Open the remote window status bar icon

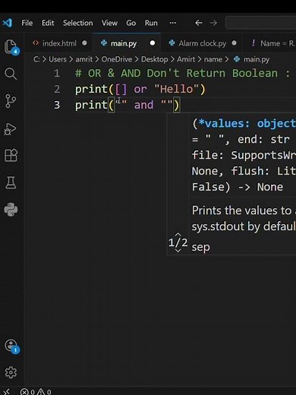coord(7,391)
